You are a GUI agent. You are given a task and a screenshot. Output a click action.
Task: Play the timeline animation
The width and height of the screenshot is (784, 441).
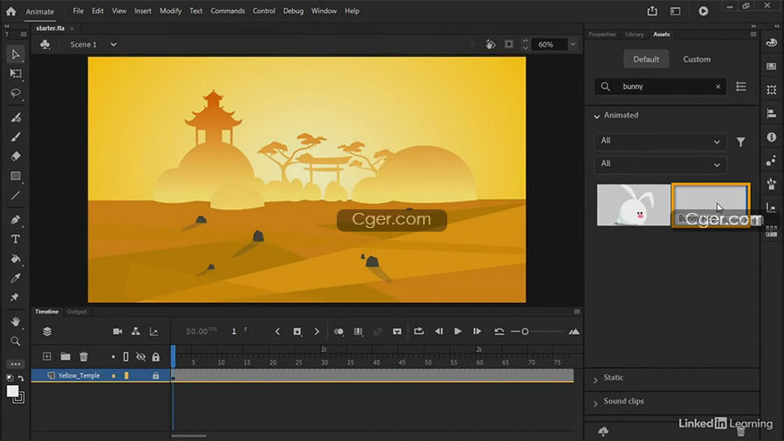point(458,331)
